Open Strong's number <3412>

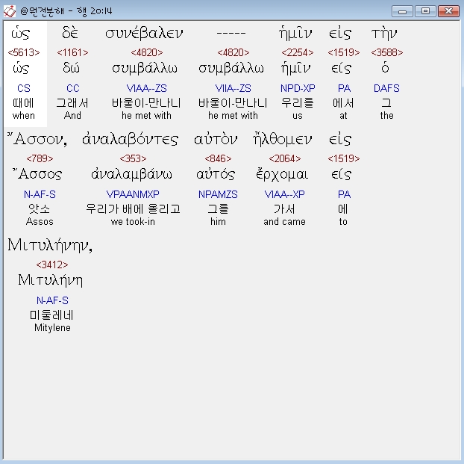click(x=52, y=265)
